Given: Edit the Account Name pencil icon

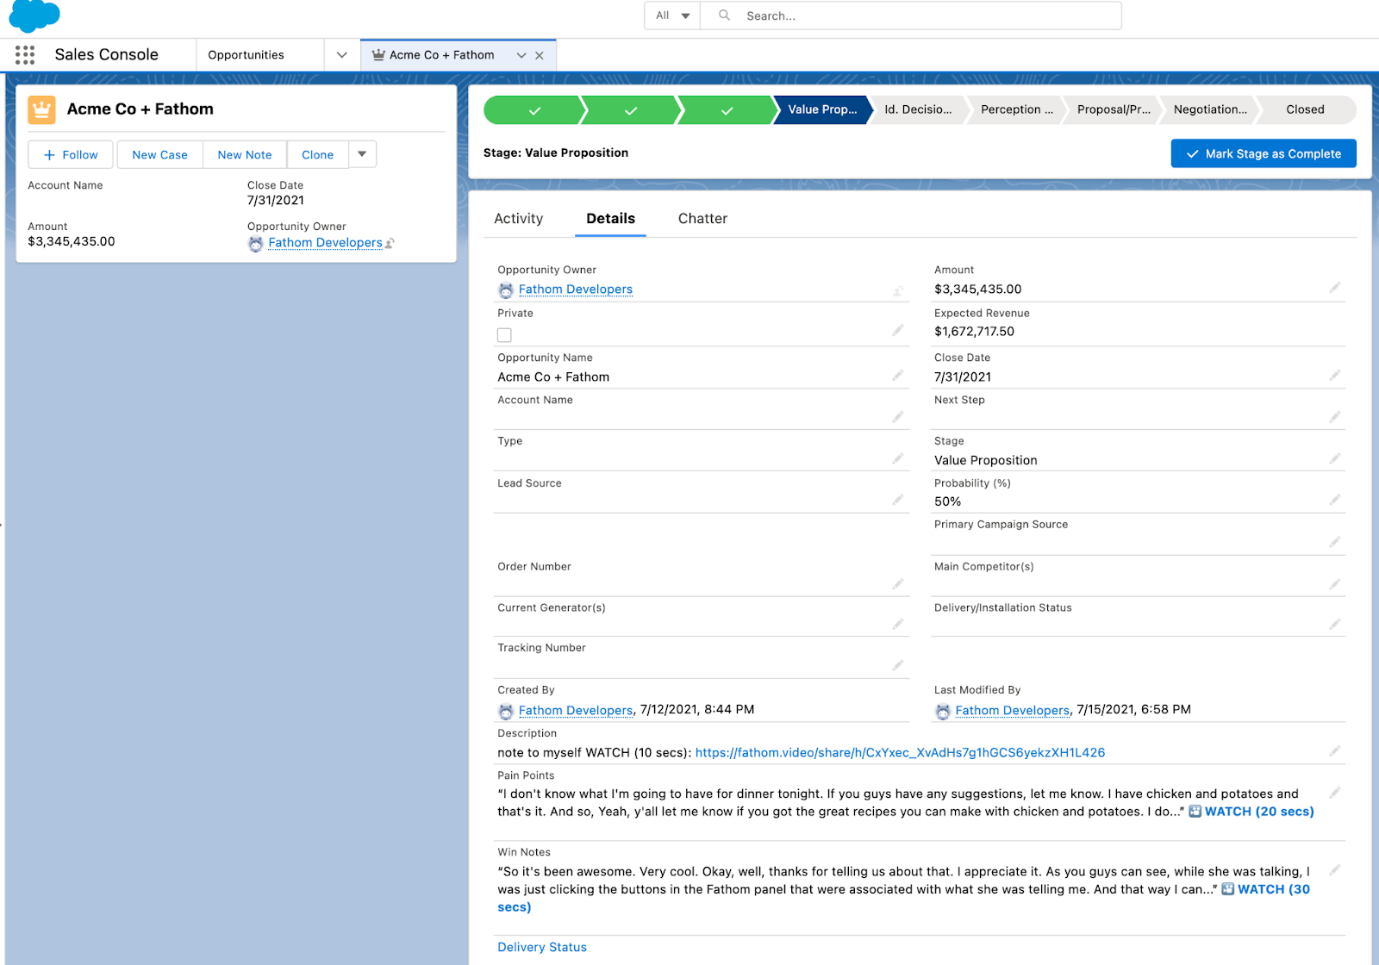Looking at the screenshot, I should click(x=897, y=417).
